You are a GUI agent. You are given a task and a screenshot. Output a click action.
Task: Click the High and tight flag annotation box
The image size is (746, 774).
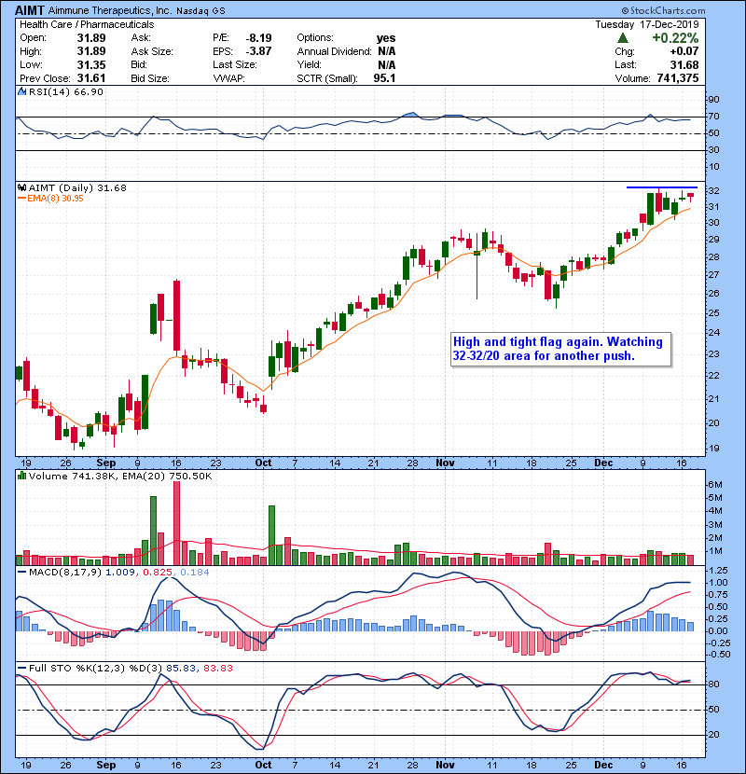[x=560, y=349]
